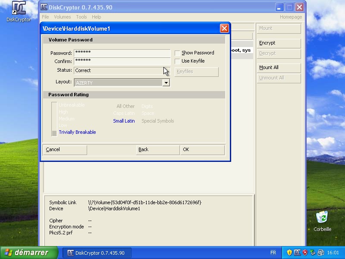Image resolution: width=345 pixels, height=259 pixels.
Task: Tick the Use Keyfile checkbox
Action: click(177, 61)
